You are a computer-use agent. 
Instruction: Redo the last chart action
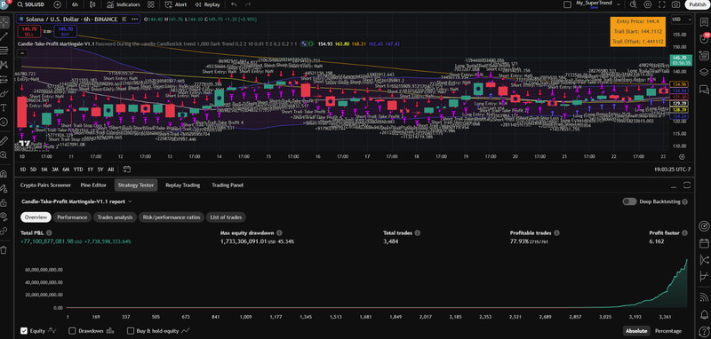248,4
